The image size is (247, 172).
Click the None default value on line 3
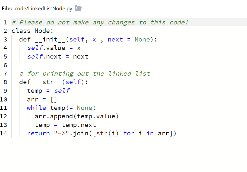pyautogui.click(x=142, y=39)
